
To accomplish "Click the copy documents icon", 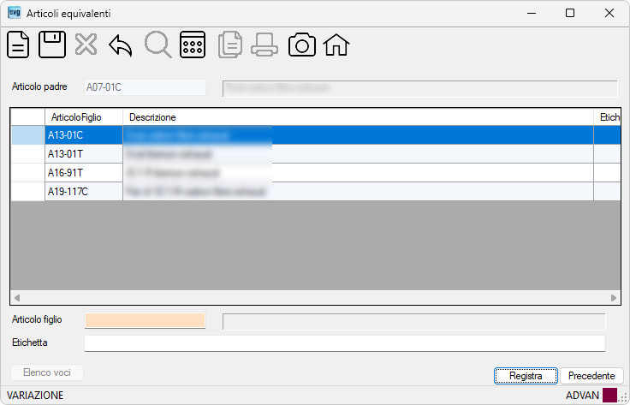I will [x=230, y=45].
